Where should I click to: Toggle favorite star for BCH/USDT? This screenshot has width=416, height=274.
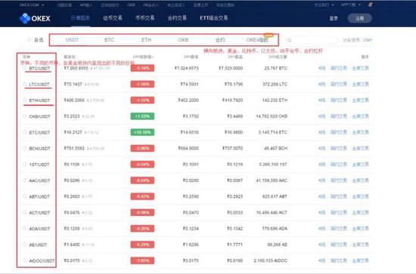tap(25, 148)
